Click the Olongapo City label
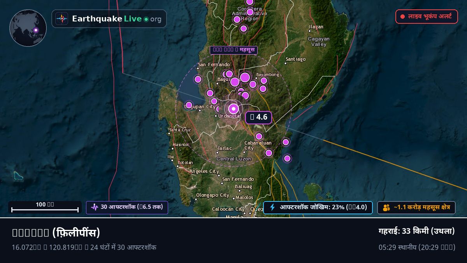The image size is (467, 263). tap(212, 195)
